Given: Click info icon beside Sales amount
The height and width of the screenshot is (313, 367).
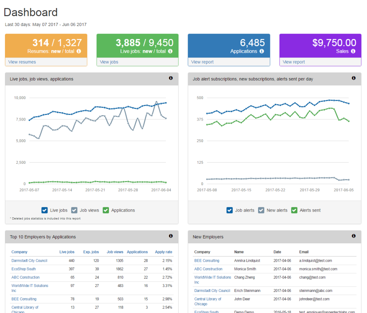Looking at the screenshot, I should click(353, 51).
